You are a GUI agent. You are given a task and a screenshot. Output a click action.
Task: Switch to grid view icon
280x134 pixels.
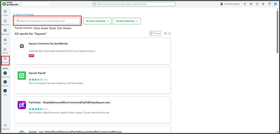[170, 33]
